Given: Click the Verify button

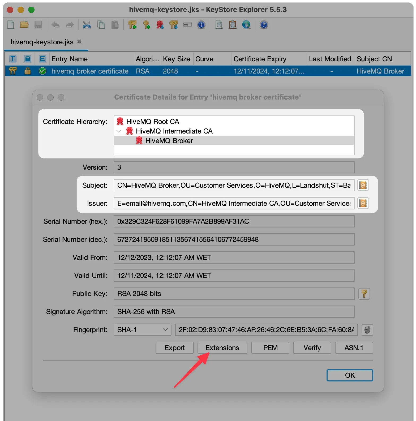Looking at the screenshot, I should (x=312, y=348).
